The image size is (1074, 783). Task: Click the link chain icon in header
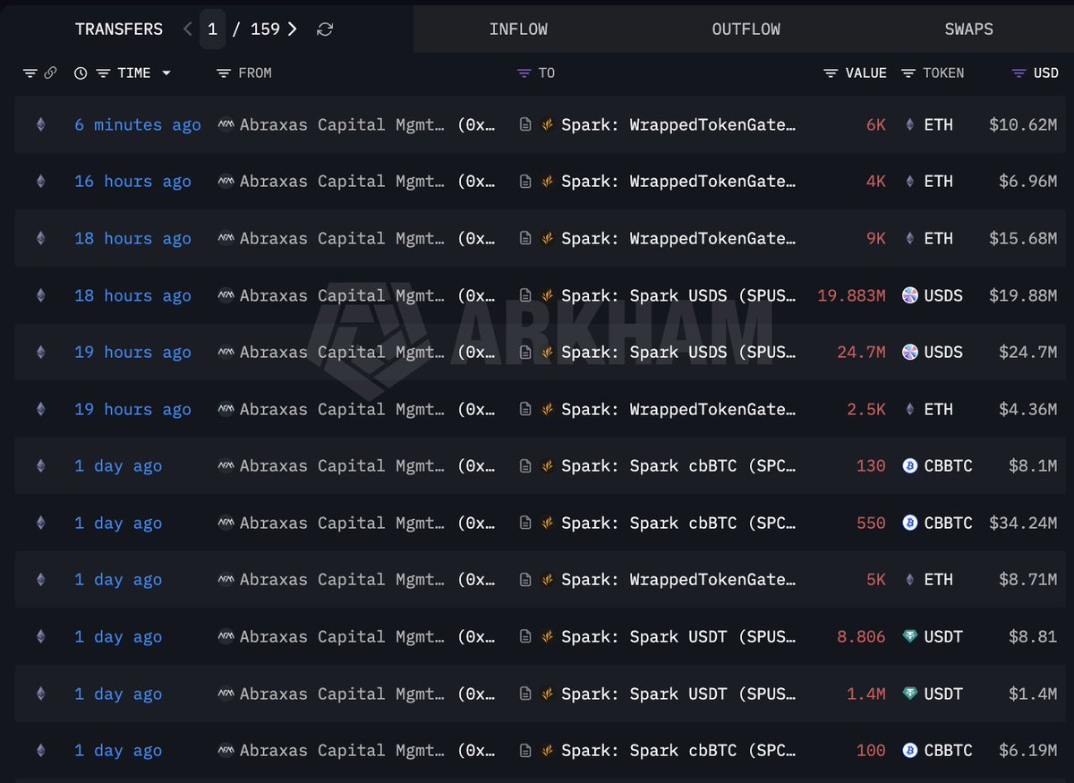[x=50, y=73]
